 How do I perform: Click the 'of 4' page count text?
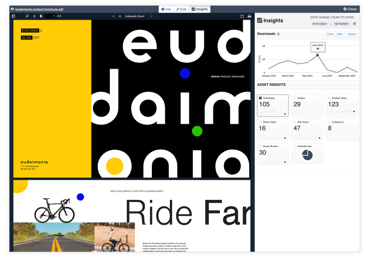[59, 16]
